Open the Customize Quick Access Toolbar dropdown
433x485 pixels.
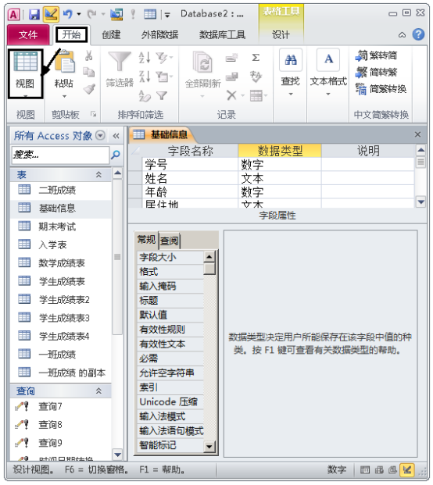point(167,15)
